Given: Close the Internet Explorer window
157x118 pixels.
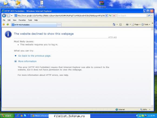Looking at the screenshot, I should 152,11.
